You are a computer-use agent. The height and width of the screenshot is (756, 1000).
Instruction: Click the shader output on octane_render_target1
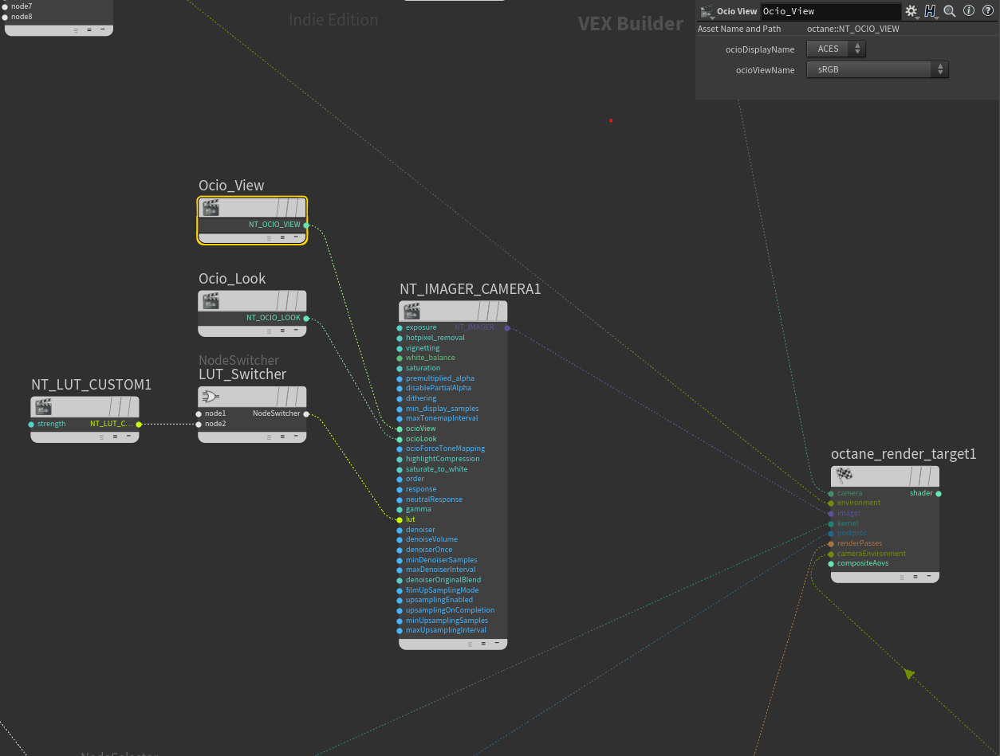click(939, 493)
